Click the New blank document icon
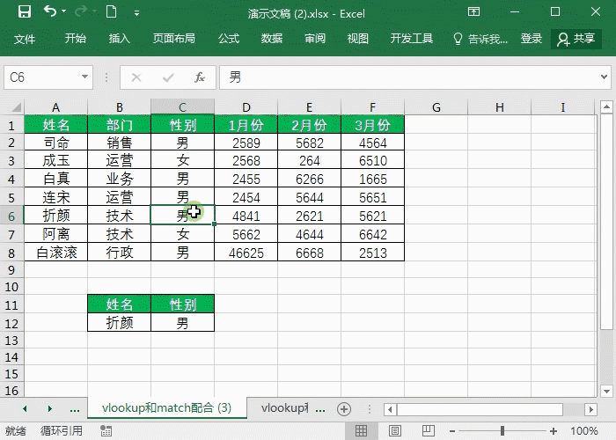 pyautogui.click(x=110, y=12)
